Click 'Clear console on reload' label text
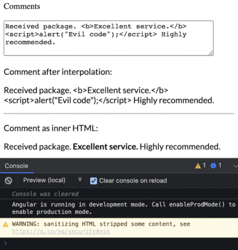 (x=133, y=181)
